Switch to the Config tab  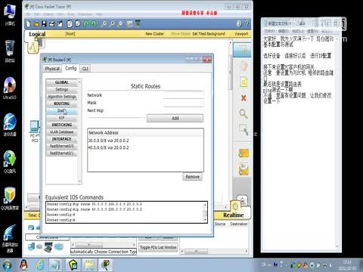coord(70,68)
